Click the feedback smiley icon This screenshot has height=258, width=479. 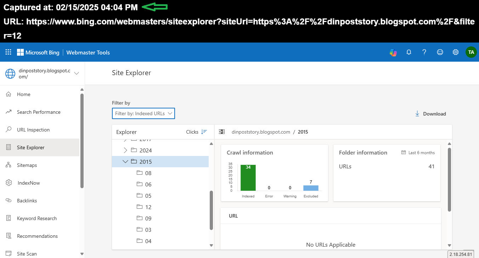point(440,52)
